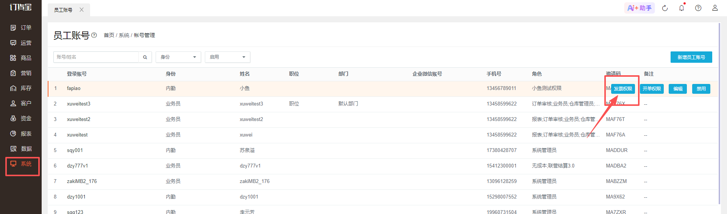The image size is (727, 214).
Task: Click the 职位 column header
Action: pyautogui.click(x=294, y=74)
